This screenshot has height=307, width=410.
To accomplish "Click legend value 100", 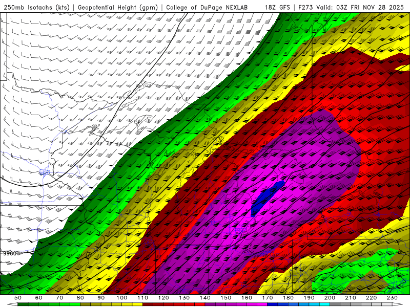I will [x=122, y=298].
